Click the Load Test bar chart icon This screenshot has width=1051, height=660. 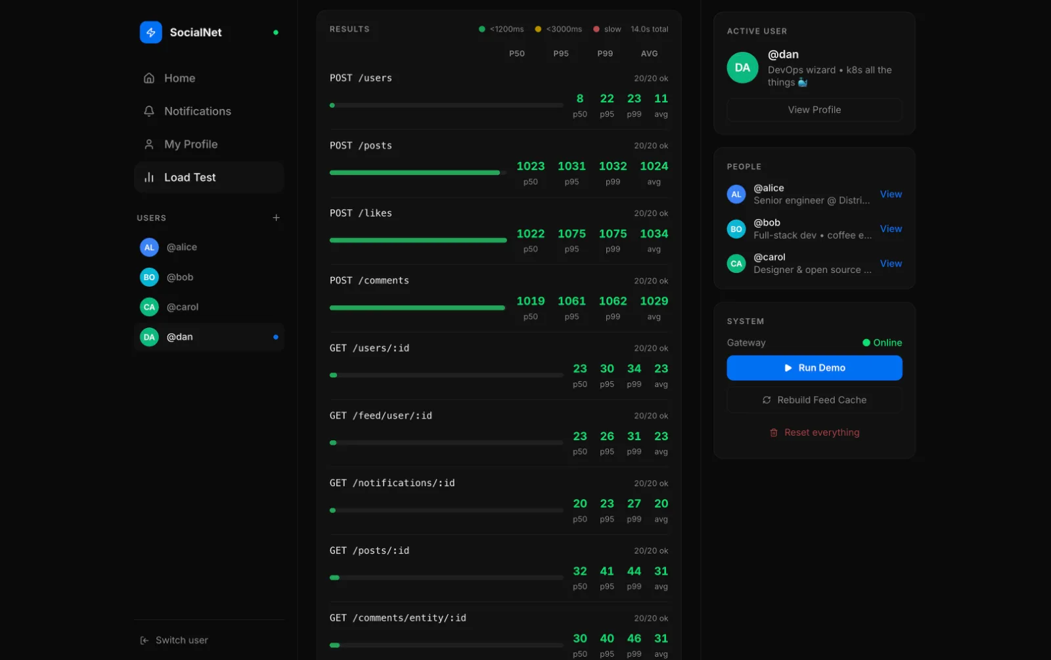pos(149,177)
